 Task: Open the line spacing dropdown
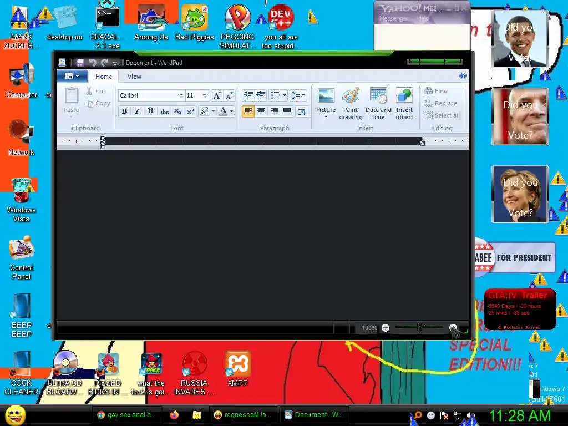298,95
